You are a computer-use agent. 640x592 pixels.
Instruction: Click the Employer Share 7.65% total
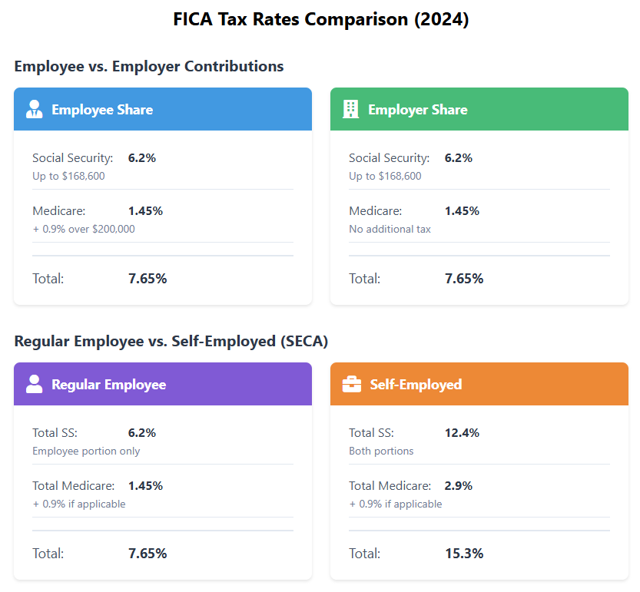pyautogui.click(x=464, y=279)
